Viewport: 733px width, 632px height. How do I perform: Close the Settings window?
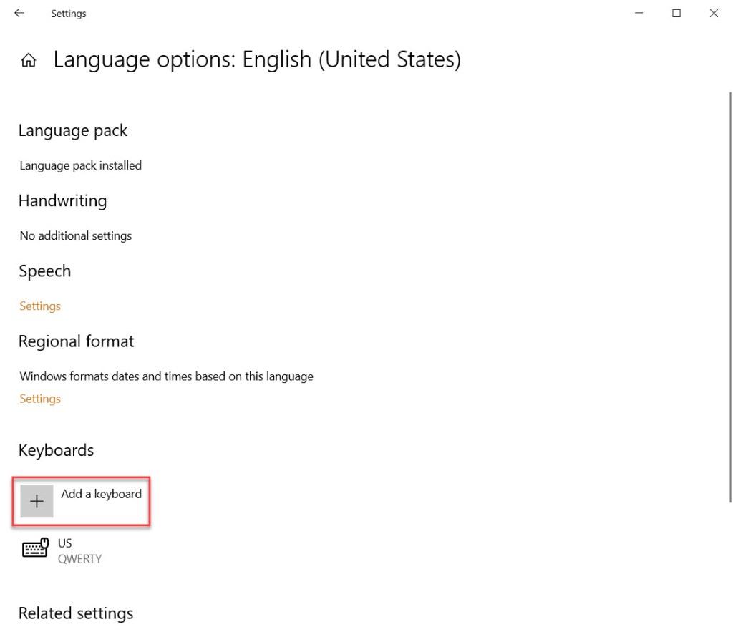pyautogui.click(x=714, y=13)
